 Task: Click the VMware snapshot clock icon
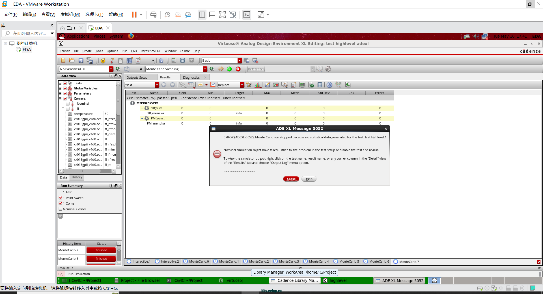click(167, 15)
